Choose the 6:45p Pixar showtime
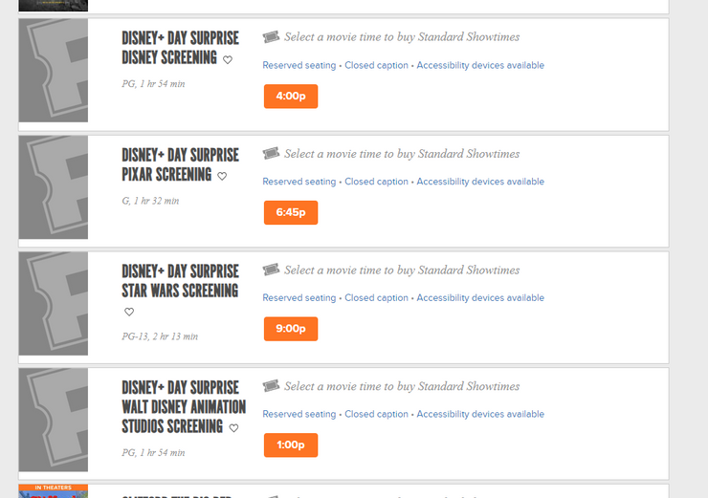708x498 pixels. (290, 212)
